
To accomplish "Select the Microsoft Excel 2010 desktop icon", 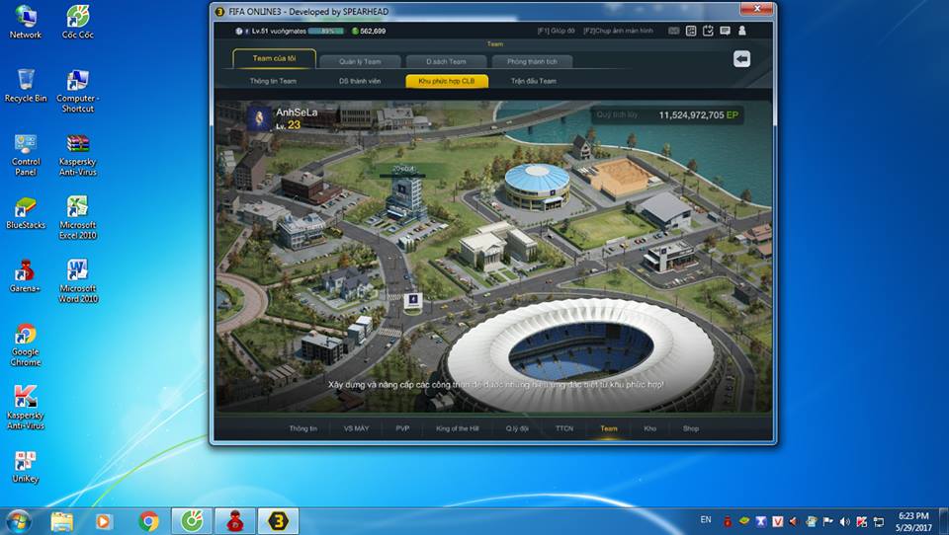I will (x=77, y=218).
